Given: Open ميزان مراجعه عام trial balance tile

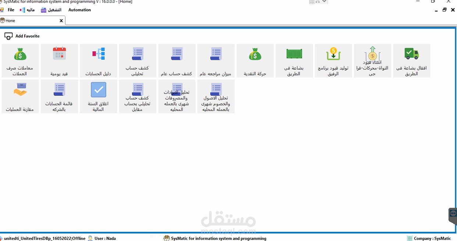Looking at the screenshot, I should (216, 61).
